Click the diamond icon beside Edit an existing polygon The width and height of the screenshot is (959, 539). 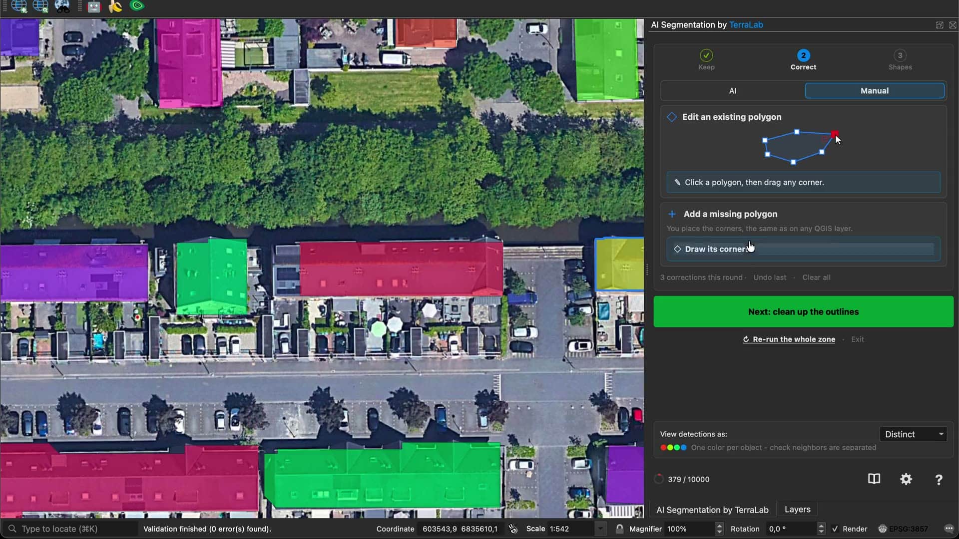672,117
